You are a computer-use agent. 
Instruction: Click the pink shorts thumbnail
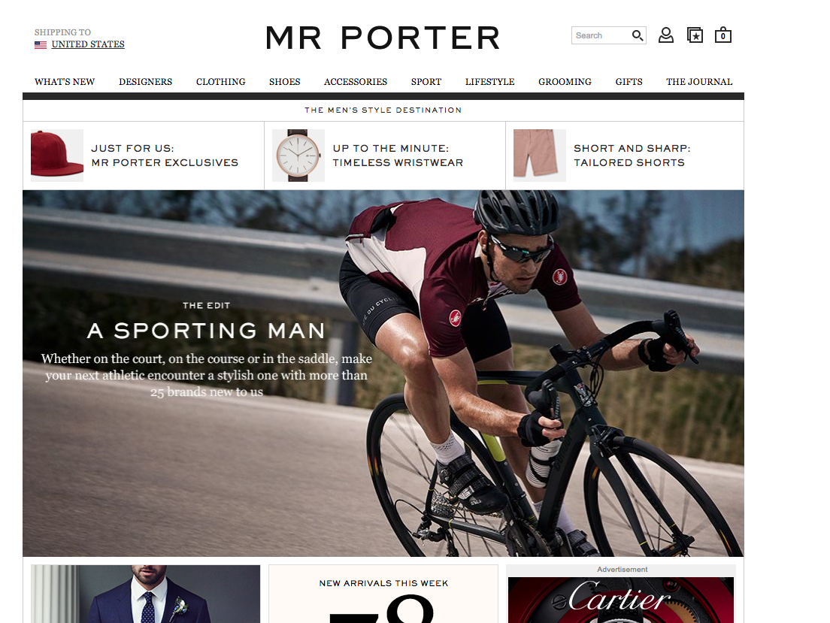(x=539, y=155)
